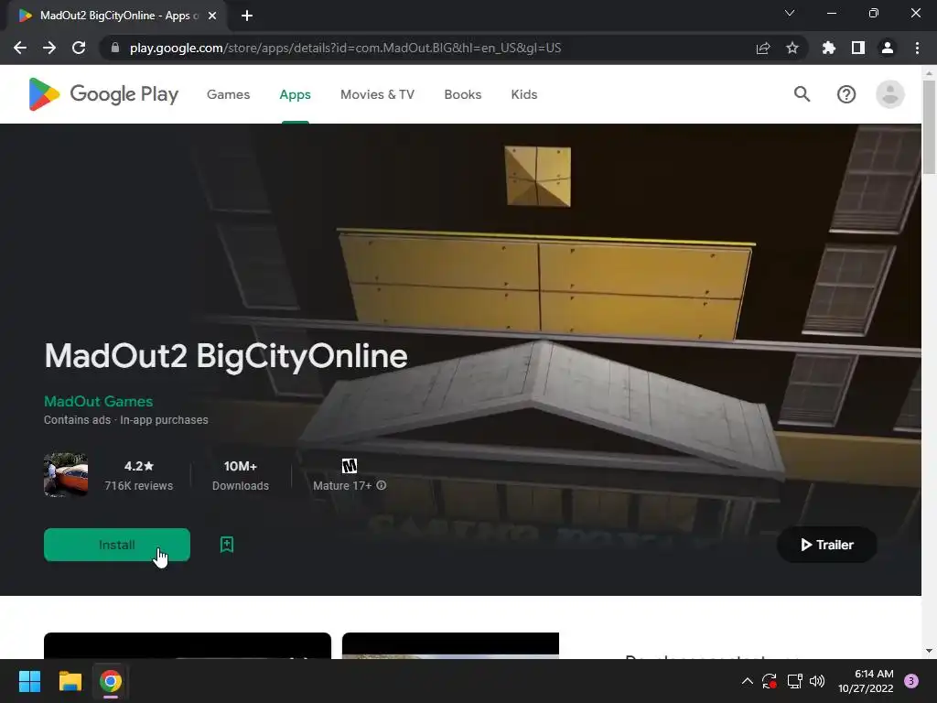This screenshot has width=937, height=703.
Task: Click the Mature 17+ info icon
Action: click(382, 485)
